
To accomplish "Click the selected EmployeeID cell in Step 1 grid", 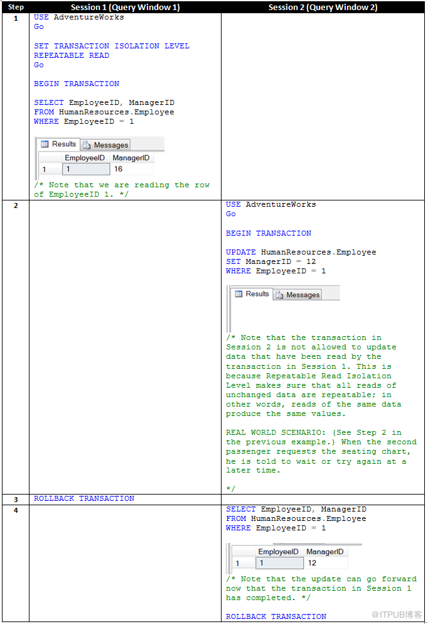I will (x=86, y=169).
